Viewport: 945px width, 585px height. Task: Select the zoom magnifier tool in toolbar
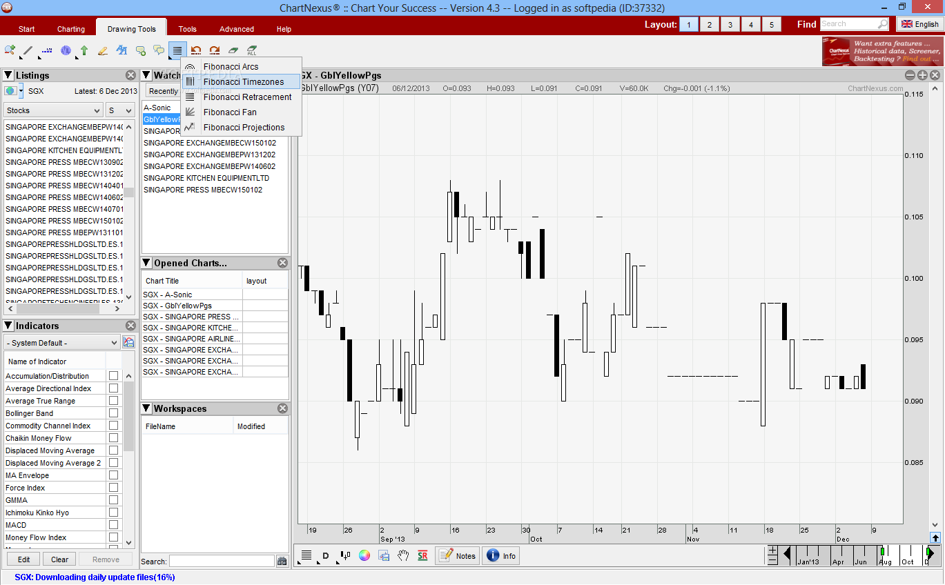point(10,50)
